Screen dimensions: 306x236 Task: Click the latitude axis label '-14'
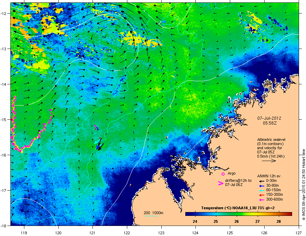tap(4, 84)
